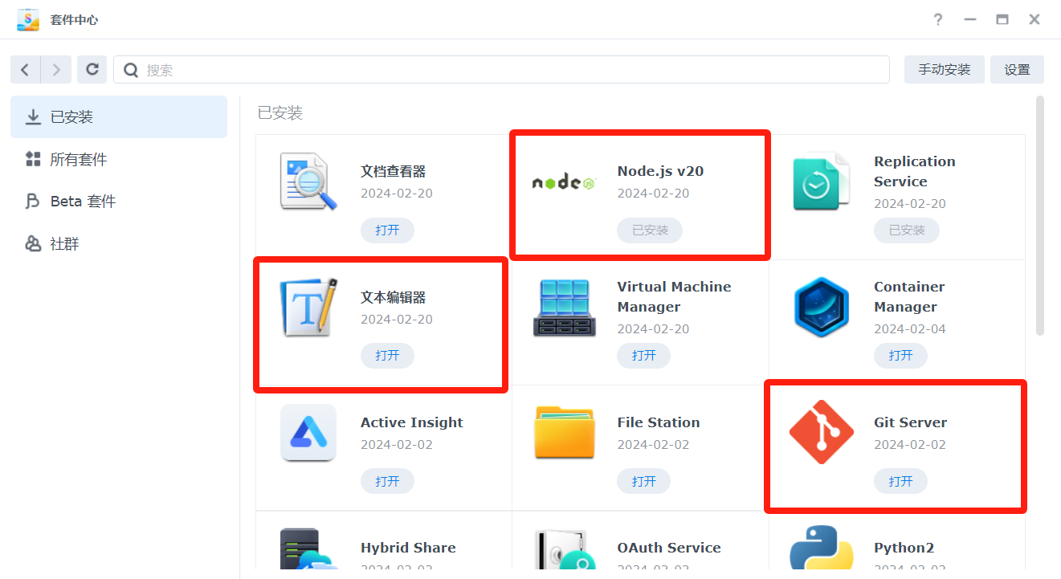Switch to Beta 套件 category
Screen dimensions: 1061x579
pyautogui.click(x=83, y=202)
